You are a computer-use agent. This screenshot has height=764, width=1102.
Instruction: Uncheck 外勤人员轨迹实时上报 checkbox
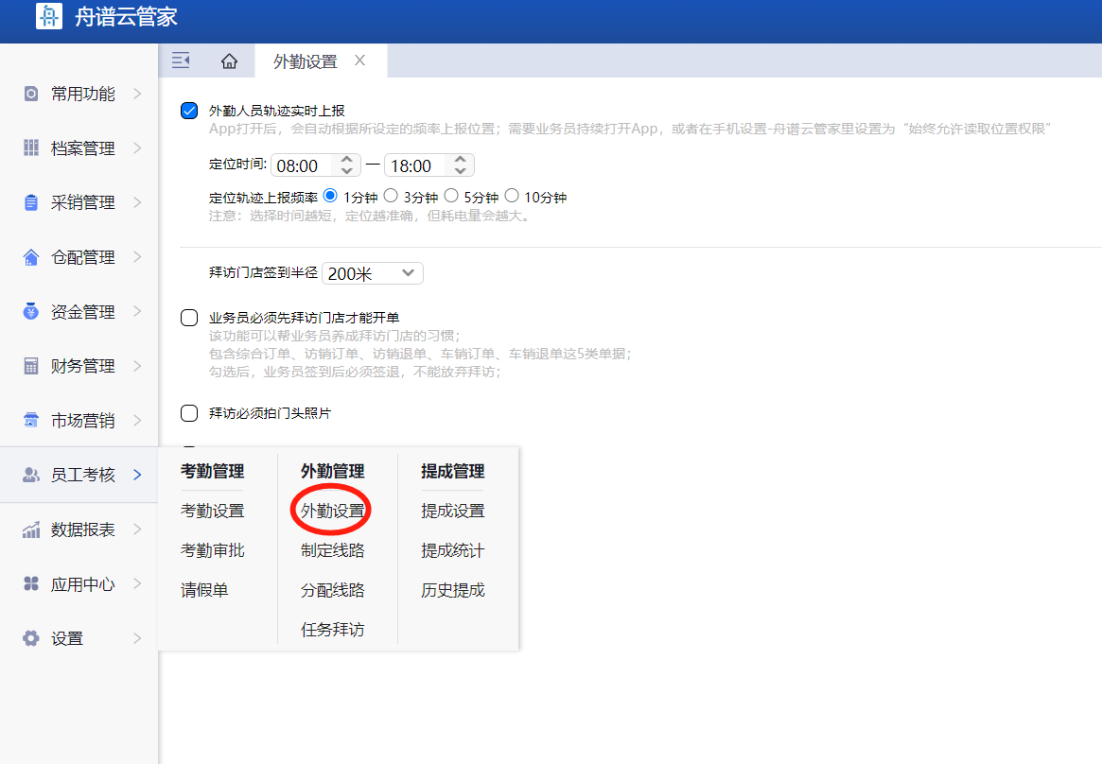(x=189, y=111)
